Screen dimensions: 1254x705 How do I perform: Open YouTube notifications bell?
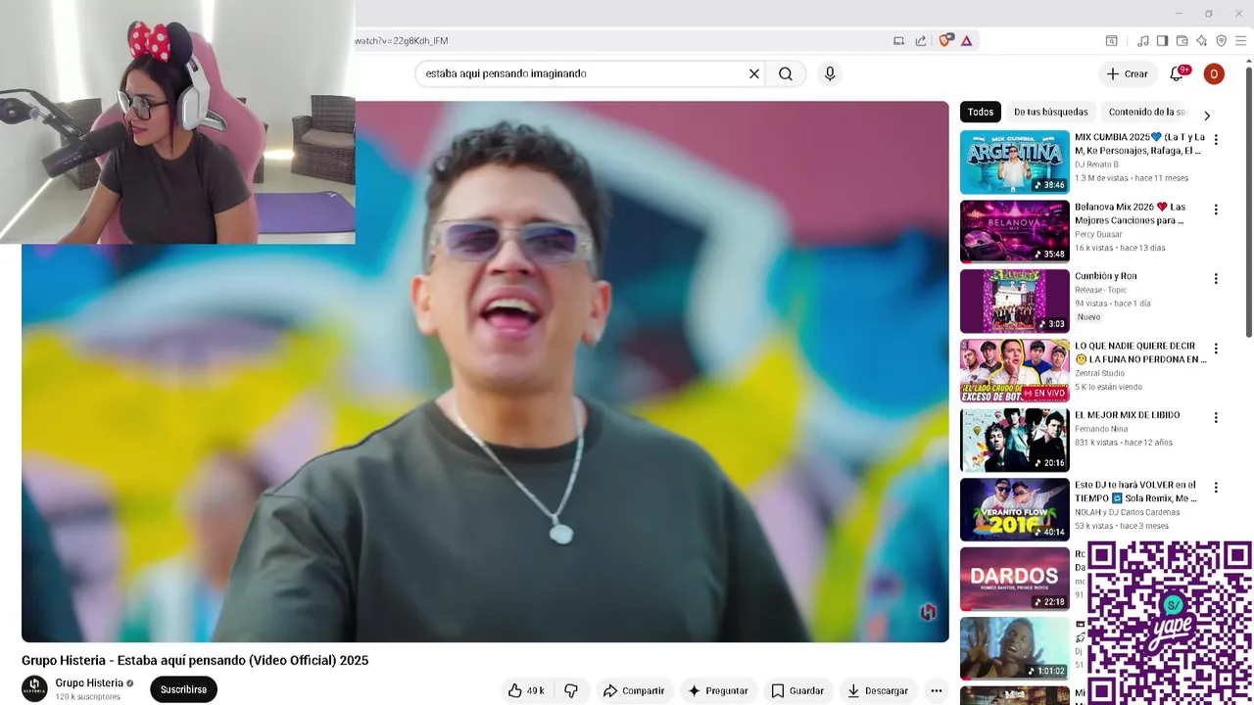[1177, 73]
